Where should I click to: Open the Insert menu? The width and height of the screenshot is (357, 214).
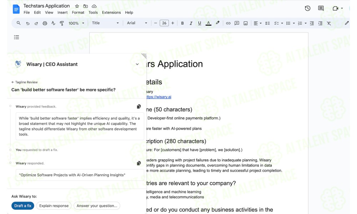(62, 12)
